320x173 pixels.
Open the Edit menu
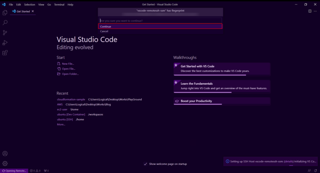(18, 4)
